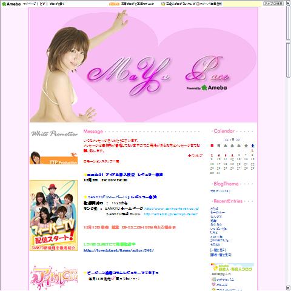Screen dimensions: 291x291
Task: Click the orange badge in the top bar
Action: coord(114,4)
